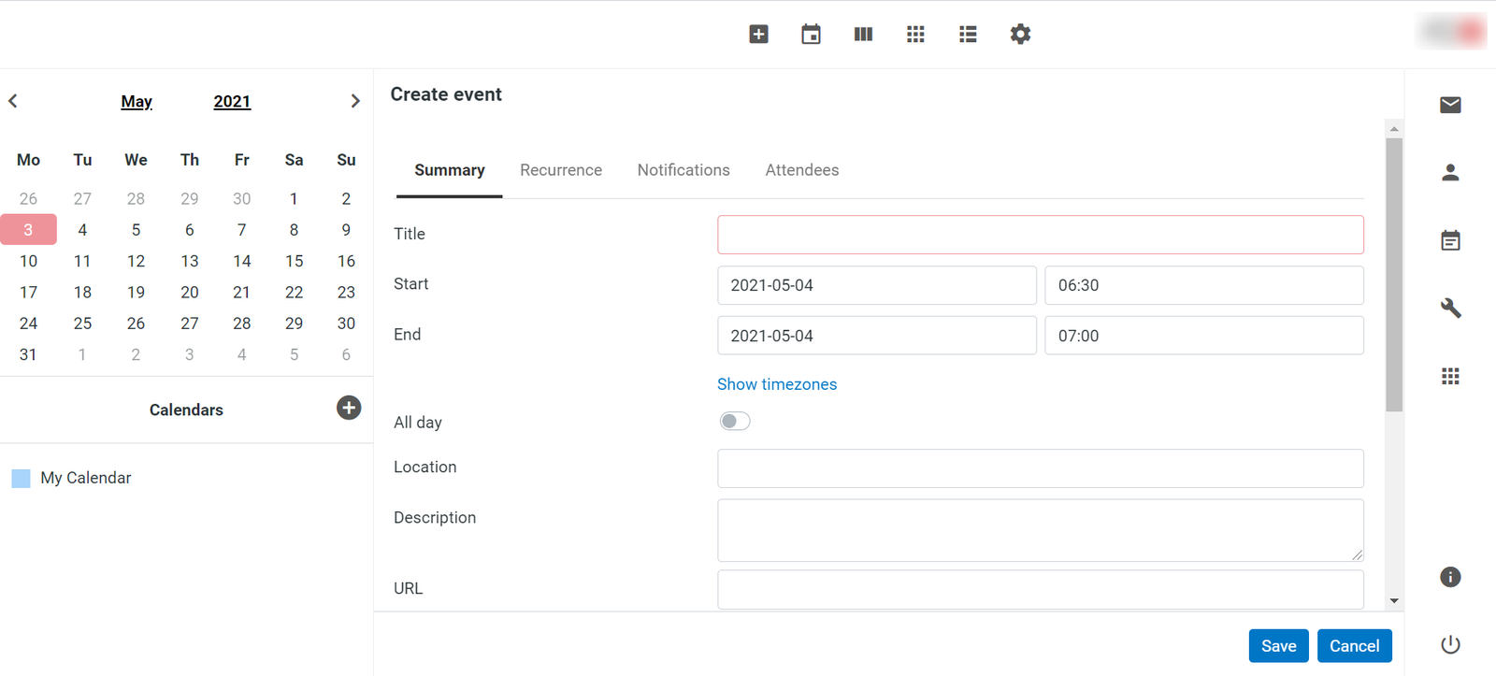Add a new calendar with plus button

click(349, 408)
